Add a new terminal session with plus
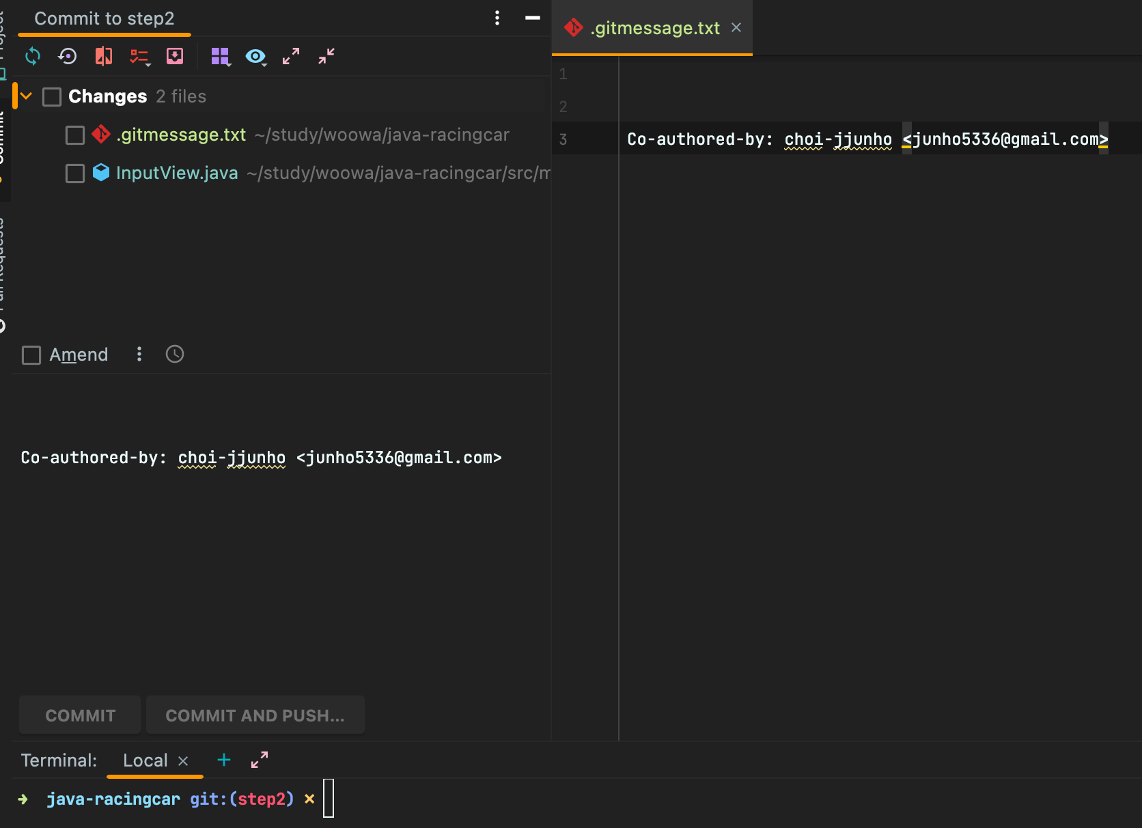The image size is (1142, 828). [224, 760]
